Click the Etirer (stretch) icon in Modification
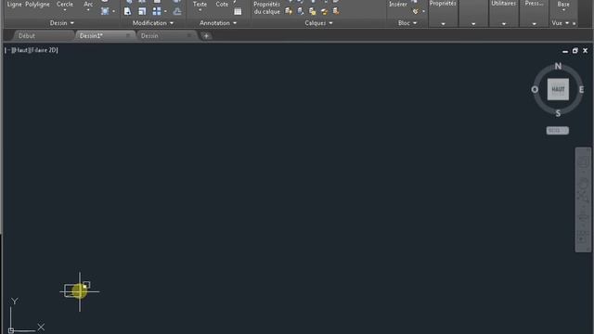The width and height of the screenshot is (594, 334). pos(127,11)
